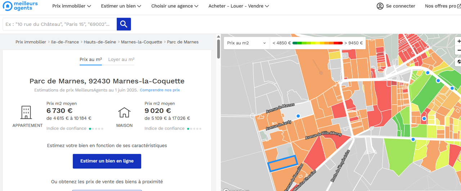Click the apartment price 6 730 €
461x191 pixels.
(59, 111)
